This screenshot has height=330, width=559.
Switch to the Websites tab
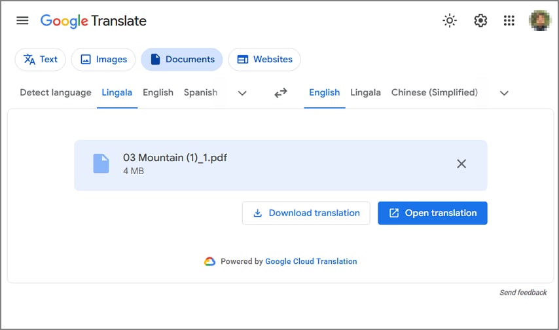pyautogui.click(x=264, y=59)
